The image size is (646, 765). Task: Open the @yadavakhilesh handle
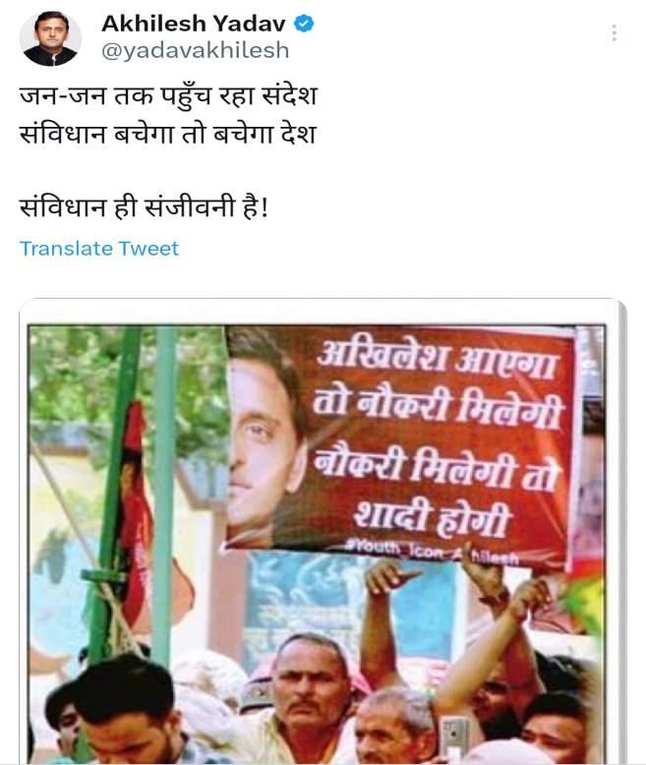coord(195,50)
